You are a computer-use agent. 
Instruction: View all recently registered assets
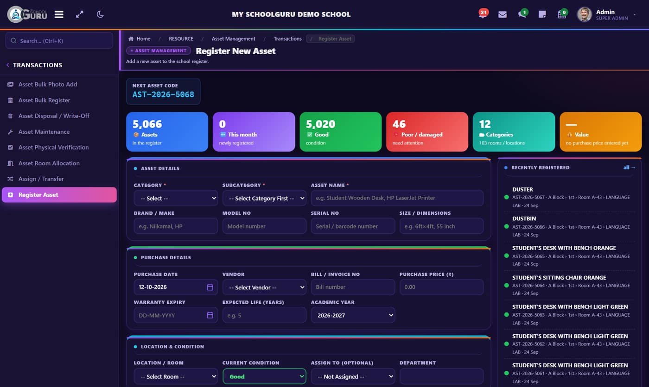(629, 167)
